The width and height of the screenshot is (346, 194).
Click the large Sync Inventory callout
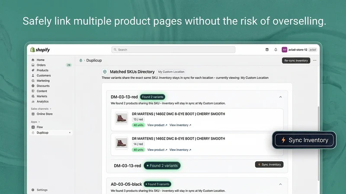[304, 140]
